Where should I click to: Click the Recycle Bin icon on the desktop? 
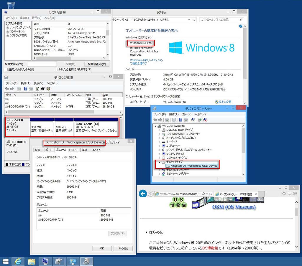[11, 5]
